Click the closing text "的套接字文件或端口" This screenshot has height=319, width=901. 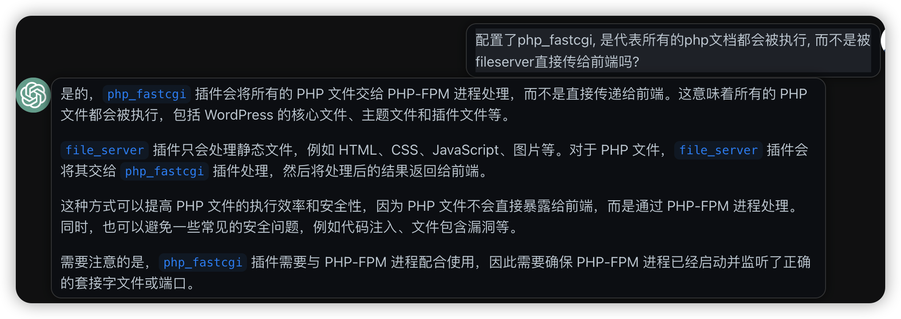click(124, 283)
